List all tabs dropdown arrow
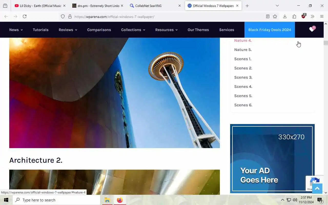The image size is (328, 205). click(277, 6)
